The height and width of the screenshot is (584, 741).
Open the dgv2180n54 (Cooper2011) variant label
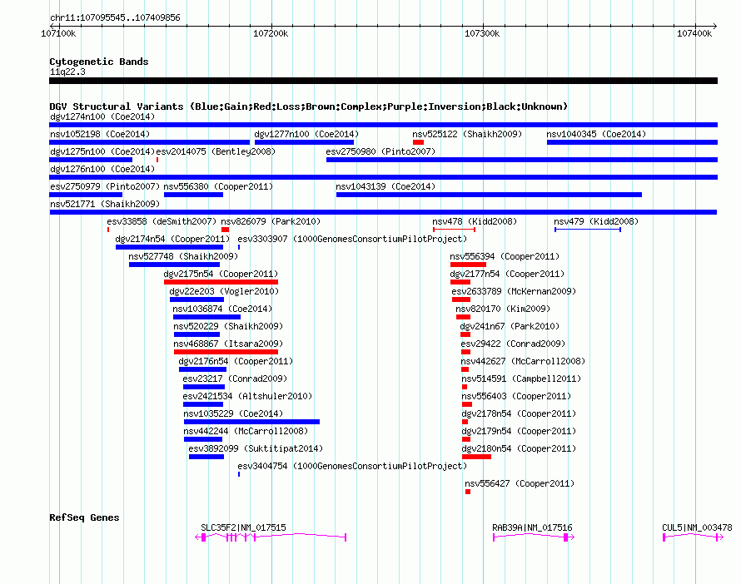(x=519, y=448)
